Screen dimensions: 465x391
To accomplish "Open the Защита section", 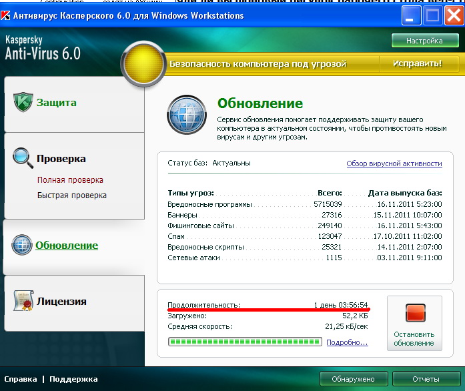I will (57, 103).
